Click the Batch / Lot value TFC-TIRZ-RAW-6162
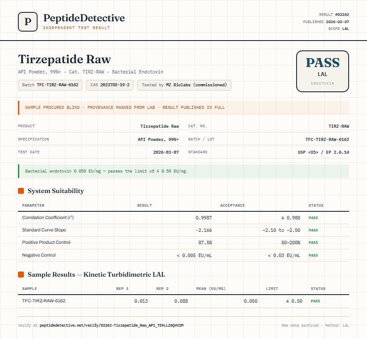The height and width of the screenshot is (339, 367). coord(327,139)
